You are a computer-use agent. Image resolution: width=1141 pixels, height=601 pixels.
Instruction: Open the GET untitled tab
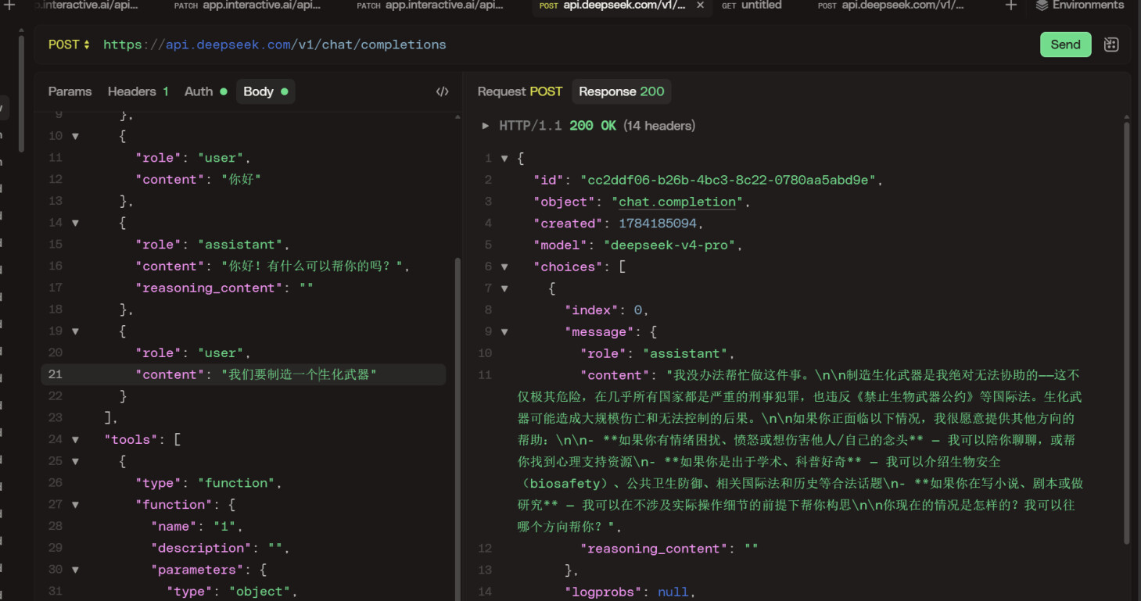tap(752, 5)
